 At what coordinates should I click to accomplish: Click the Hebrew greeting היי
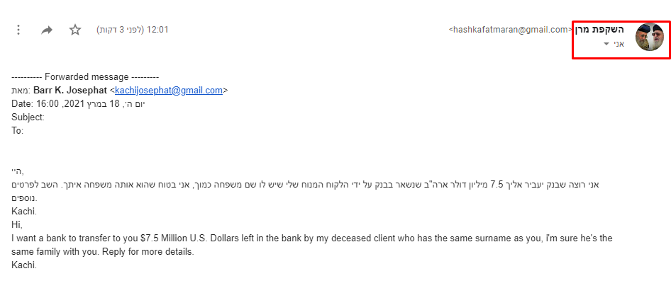[17, 172]
